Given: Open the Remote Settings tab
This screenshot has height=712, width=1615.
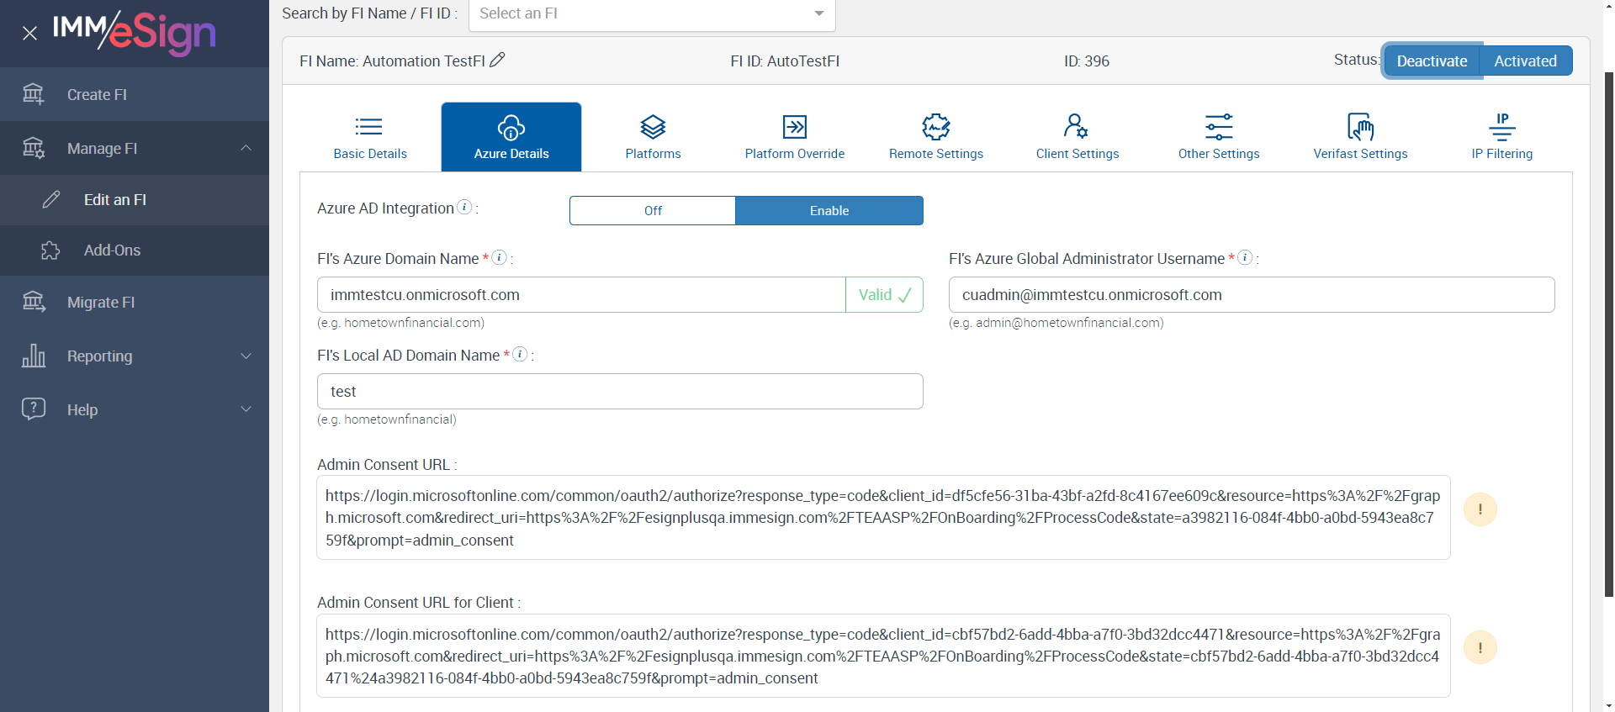Looking at the screenshot, I should coord(936,137).
